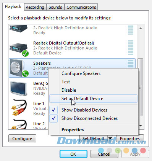This screenshot has width=152, height=161.
Task: Click the Apply button
Action: click(x=135, y=154)
